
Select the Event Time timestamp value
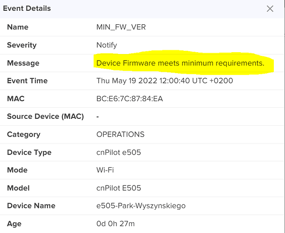tap(165, 81)
